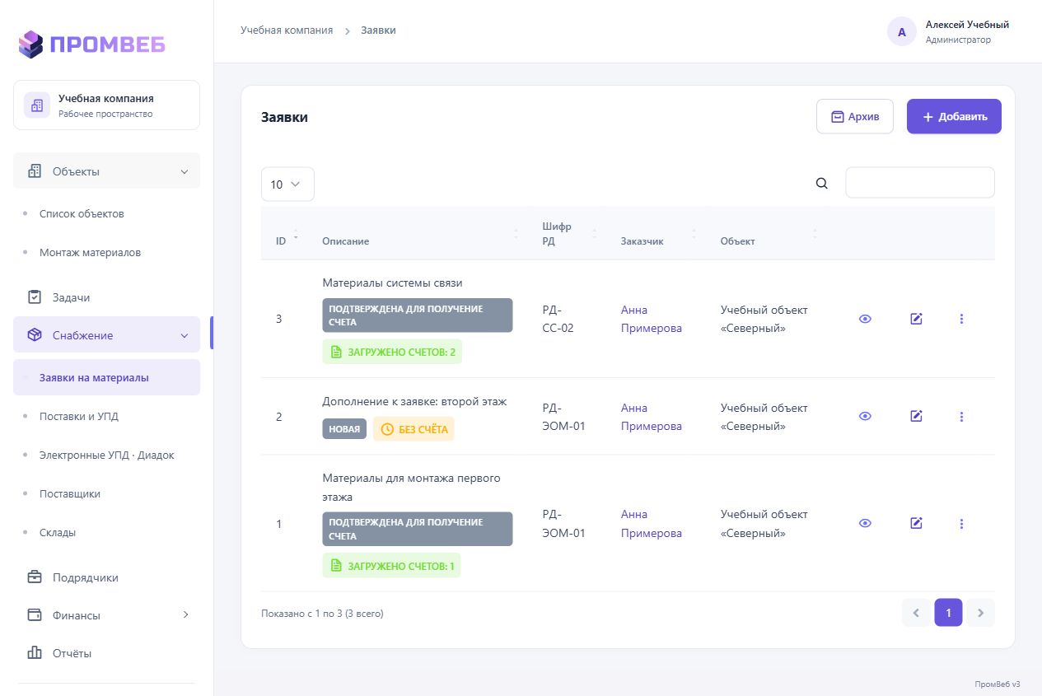Click the Подрядчики briefcase icon

pos(35,577)
